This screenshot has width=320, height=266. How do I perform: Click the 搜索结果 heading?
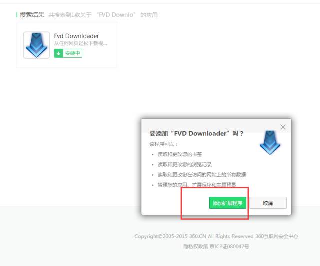(32, 15)
